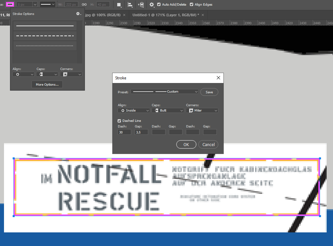
Task: Open the Align dropdown showing Inside
Action: click(x=134, y=110)
